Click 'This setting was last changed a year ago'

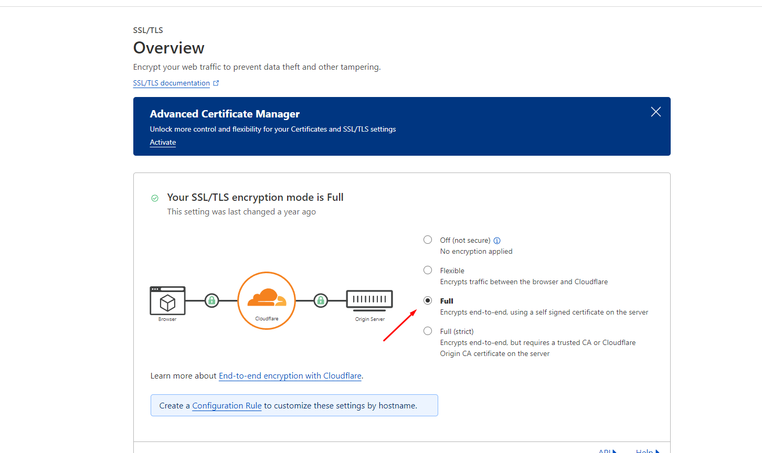click(x=241, y=211)
